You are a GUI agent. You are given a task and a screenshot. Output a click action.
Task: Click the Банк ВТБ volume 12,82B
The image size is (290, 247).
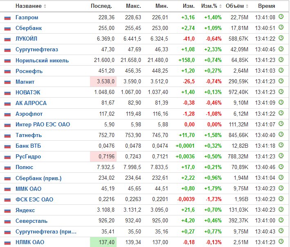240,146
